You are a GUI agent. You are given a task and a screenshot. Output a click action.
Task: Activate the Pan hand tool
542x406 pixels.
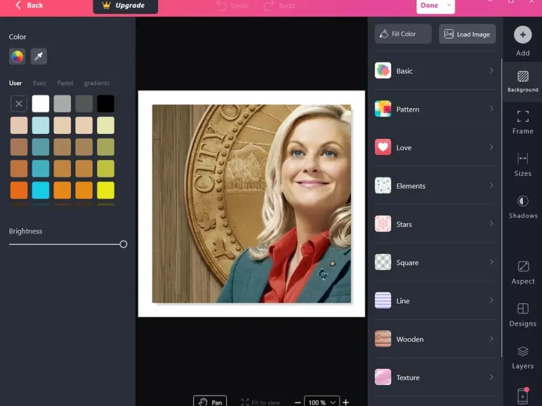[210, 401]
